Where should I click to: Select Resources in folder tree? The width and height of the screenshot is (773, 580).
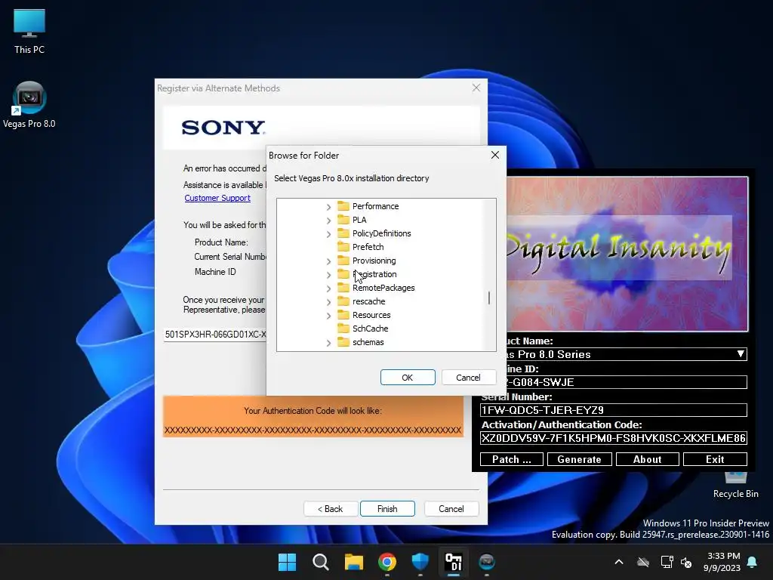(x=371, y=315)
